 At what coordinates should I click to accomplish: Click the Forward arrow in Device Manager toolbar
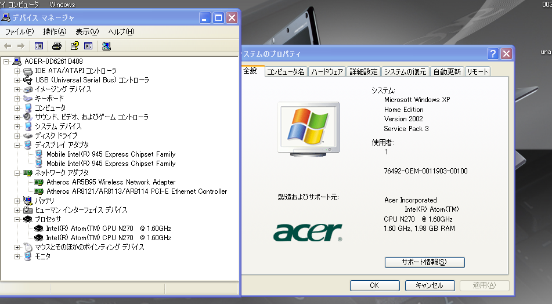point(21,46)
